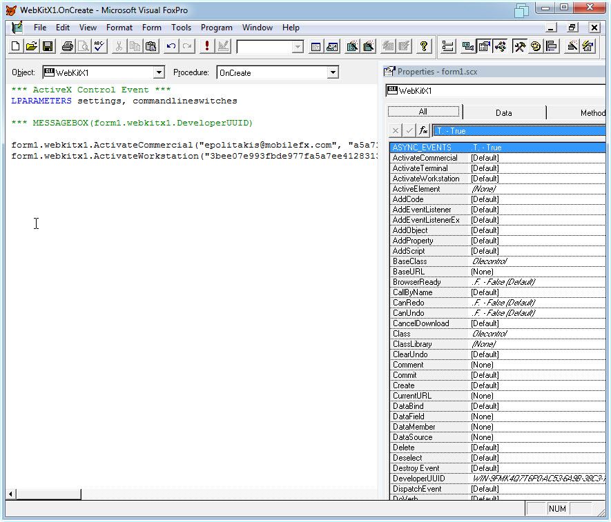
Task: Select the BaseURL property row
Action: pyautogui.click(x=498, y=272)
